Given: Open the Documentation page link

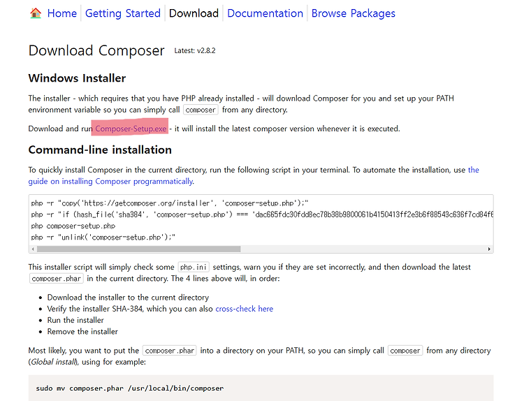Looking at the screenshot, I should point(265,13).
